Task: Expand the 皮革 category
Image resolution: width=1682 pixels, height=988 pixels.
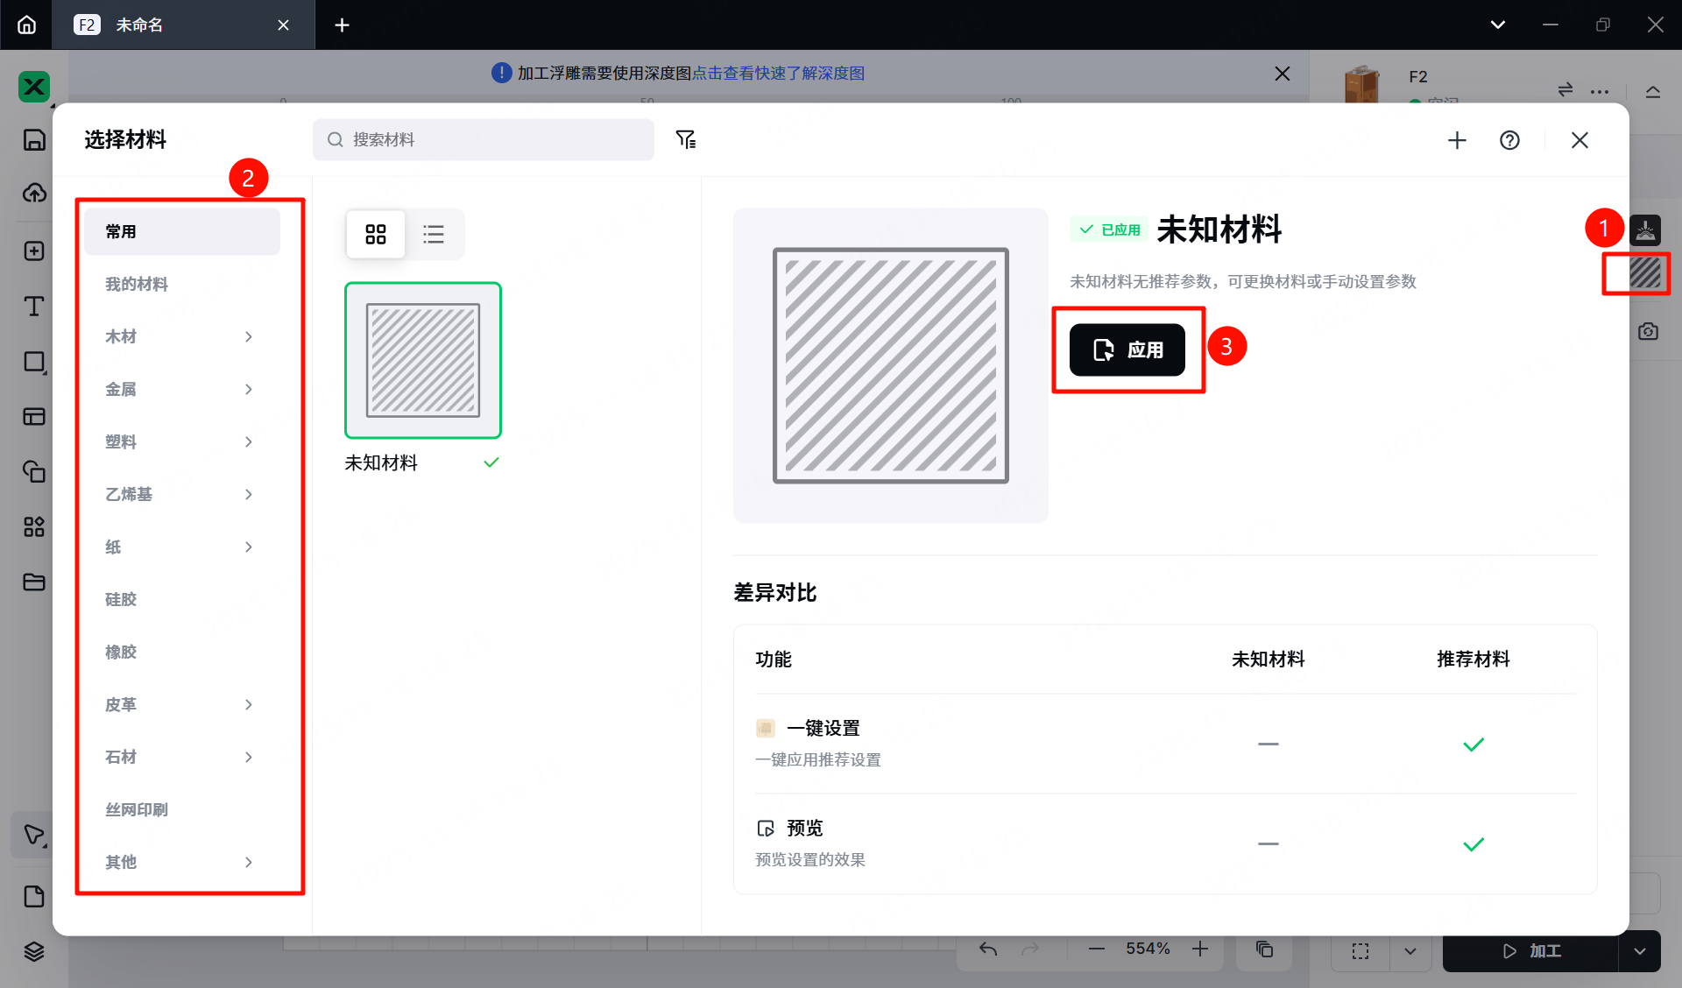Action: [181, 704]
